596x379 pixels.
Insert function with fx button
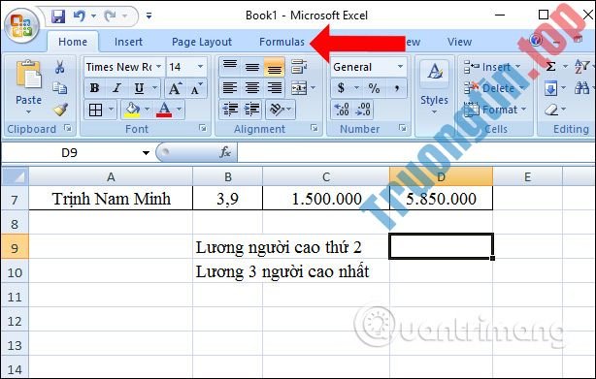tap(225, 152)
